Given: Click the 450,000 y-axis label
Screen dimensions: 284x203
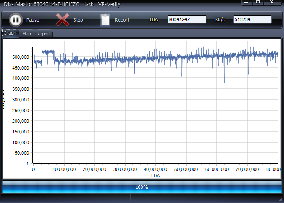Looking at the screenshot, I should pyautogui.click(x=20, y=68).
